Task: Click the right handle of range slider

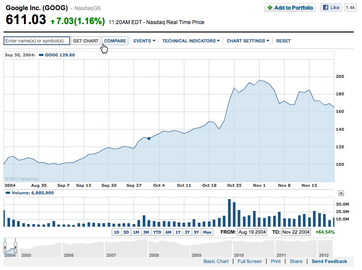Action: [15, 248]
